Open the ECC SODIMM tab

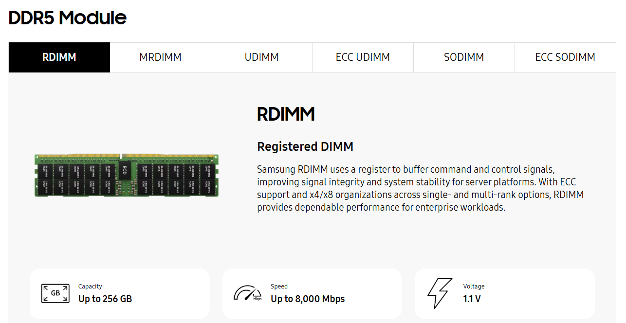pos(565,57)
